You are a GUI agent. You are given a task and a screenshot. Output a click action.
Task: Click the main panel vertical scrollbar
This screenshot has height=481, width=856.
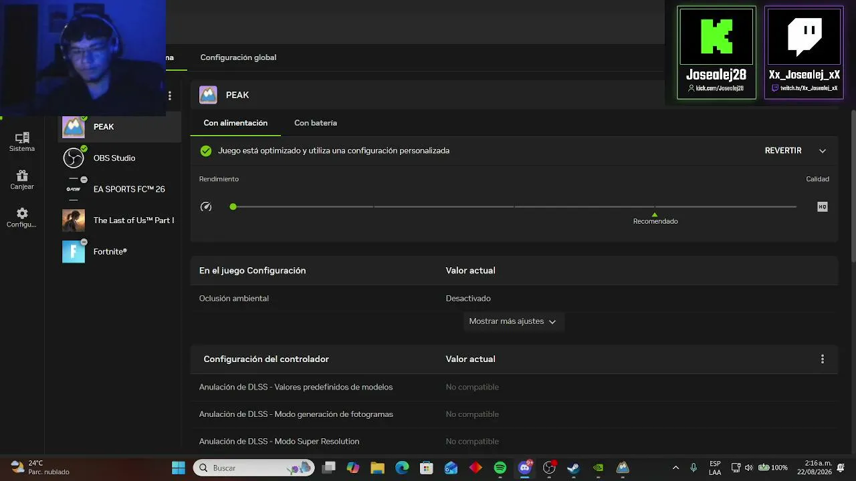[853, 187]
